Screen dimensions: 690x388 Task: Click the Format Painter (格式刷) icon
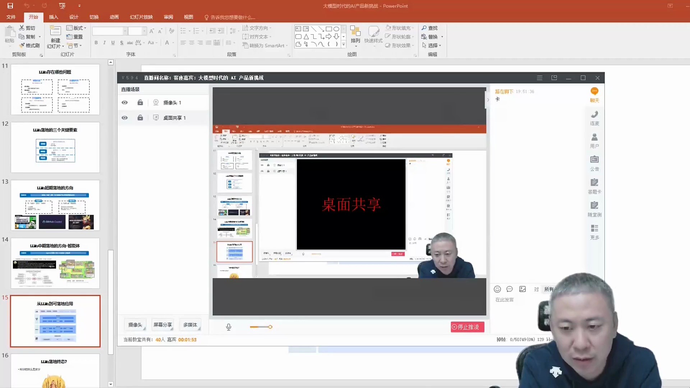coord(22,45)
